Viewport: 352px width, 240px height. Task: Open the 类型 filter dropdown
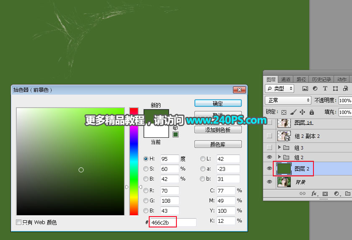[x=280, y=89]
